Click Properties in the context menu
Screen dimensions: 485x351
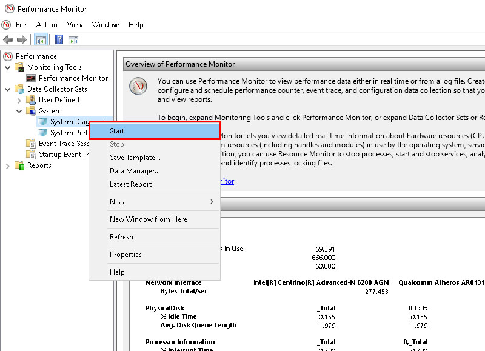point(125,255)
